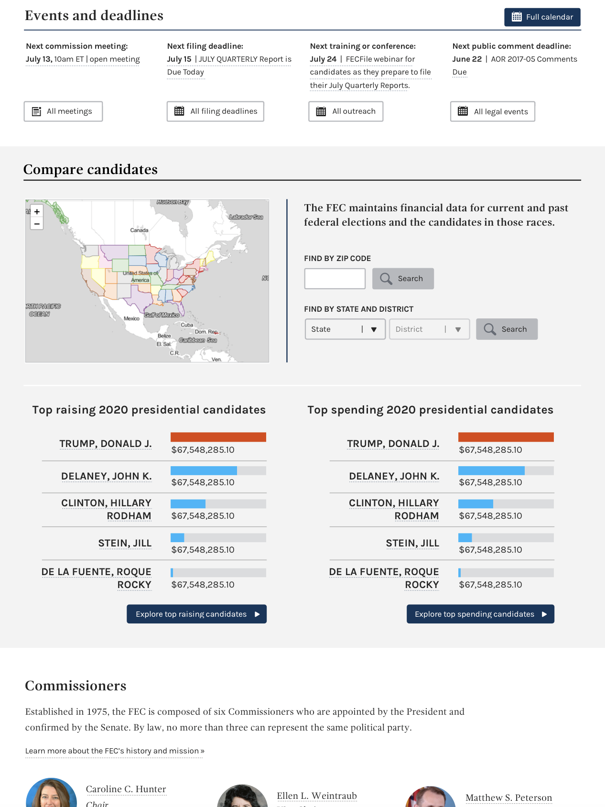Open Matthew S. Peterson's profile link
The height and width of the screenshot is (807, 605).
pyautogui.click(x=508, y=797)
